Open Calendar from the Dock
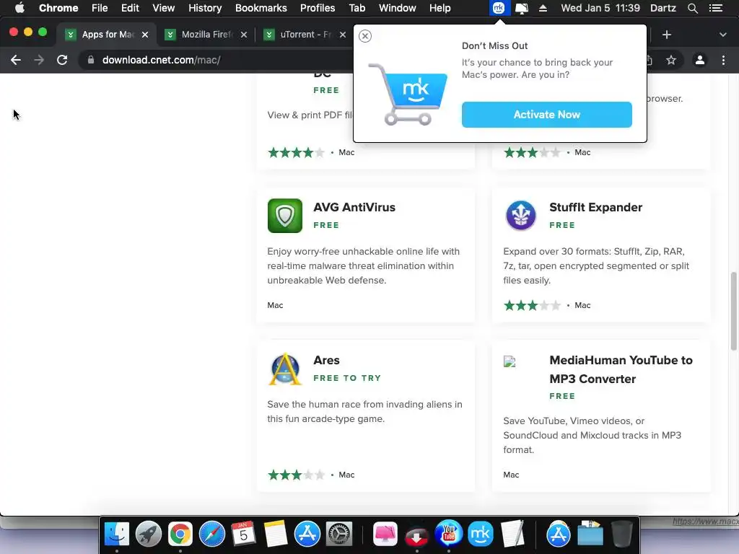This screenshot has width=739, height=554. 244,535
